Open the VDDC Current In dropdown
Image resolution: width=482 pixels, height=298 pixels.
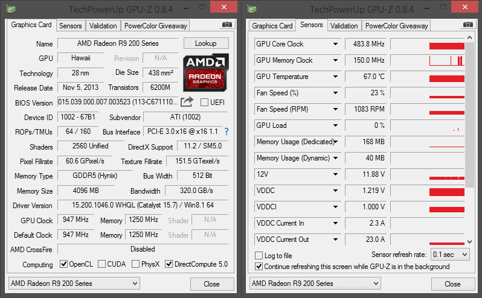pyautogui.click(x=335, y=223)
